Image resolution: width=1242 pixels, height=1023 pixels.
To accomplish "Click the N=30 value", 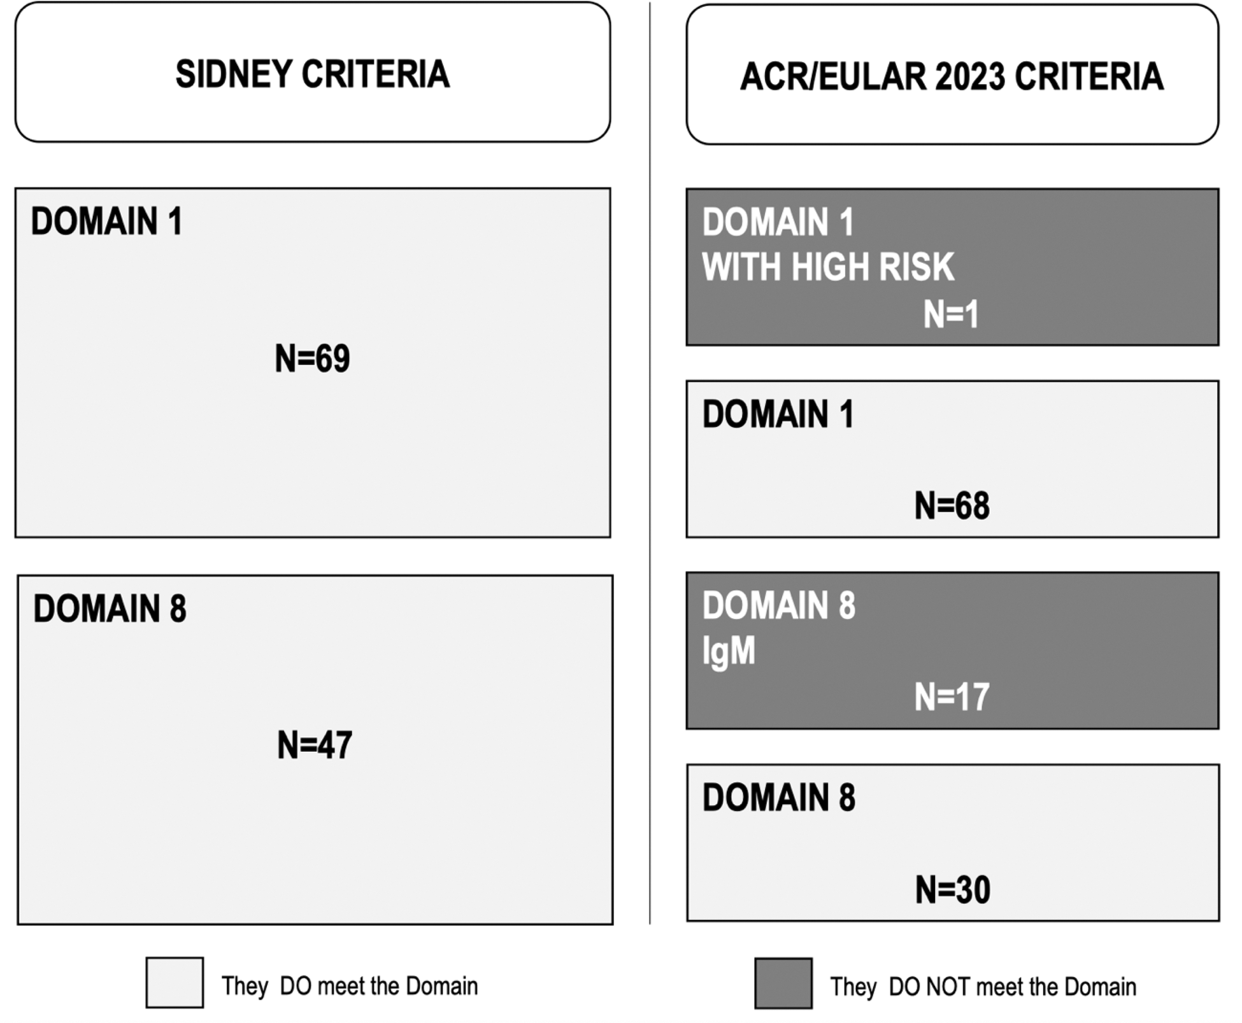I will [952, 889].
